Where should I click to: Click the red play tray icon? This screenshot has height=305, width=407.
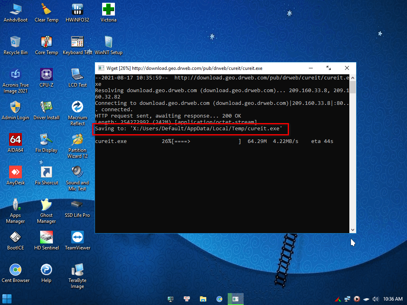(x=357, y=299)
